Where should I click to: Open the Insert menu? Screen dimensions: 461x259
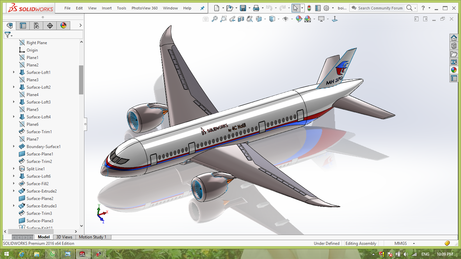(x=107, y=8)
